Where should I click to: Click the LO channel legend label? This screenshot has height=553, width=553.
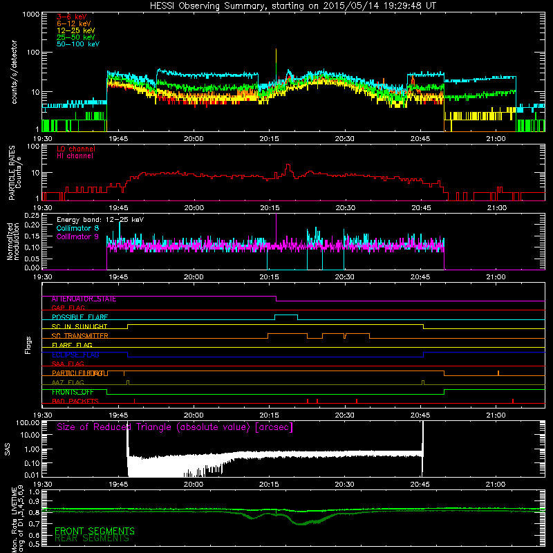pyautogui.click(x=76, y=149)
